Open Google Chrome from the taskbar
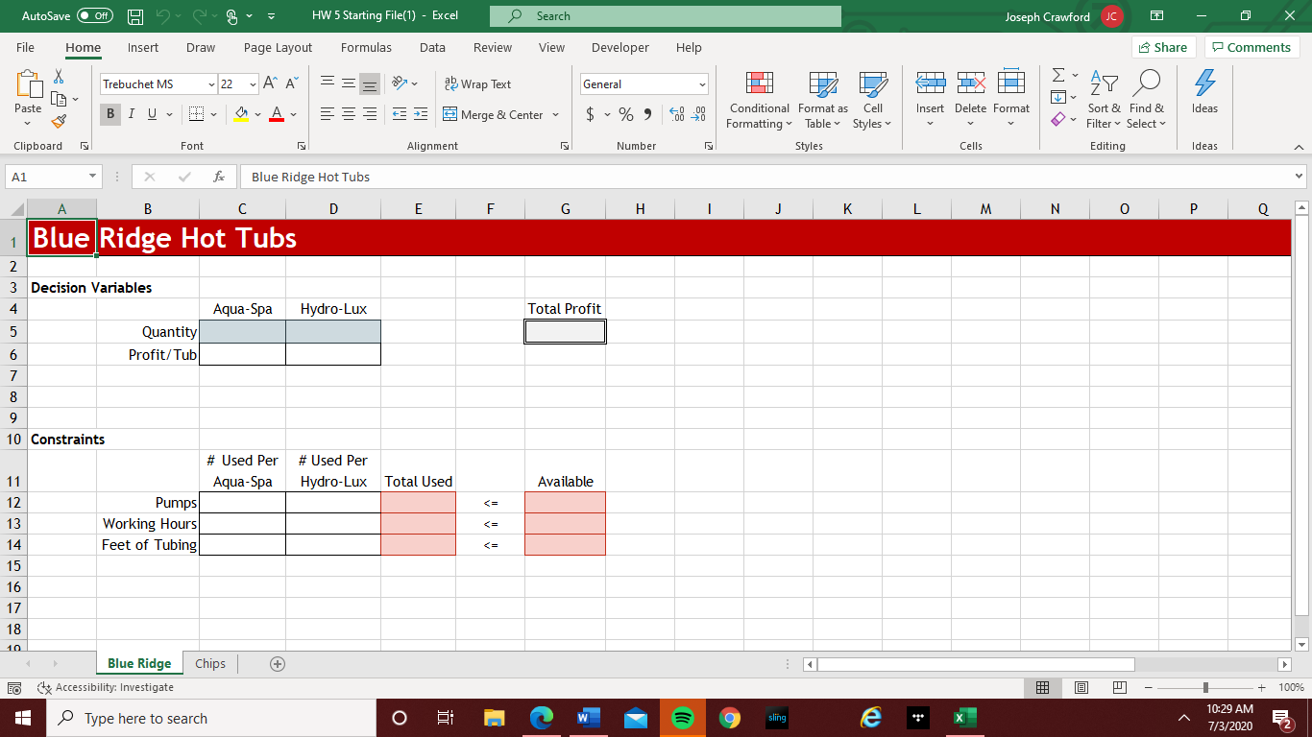 (730, 718)
